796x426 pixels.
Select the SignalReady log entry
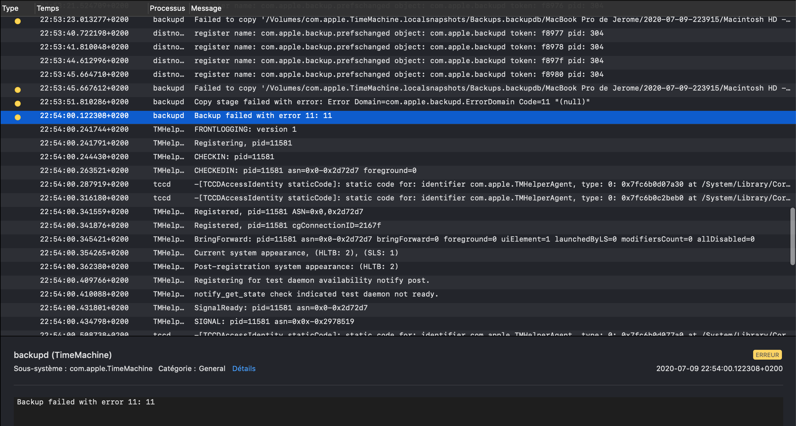[x=281, y=308]
